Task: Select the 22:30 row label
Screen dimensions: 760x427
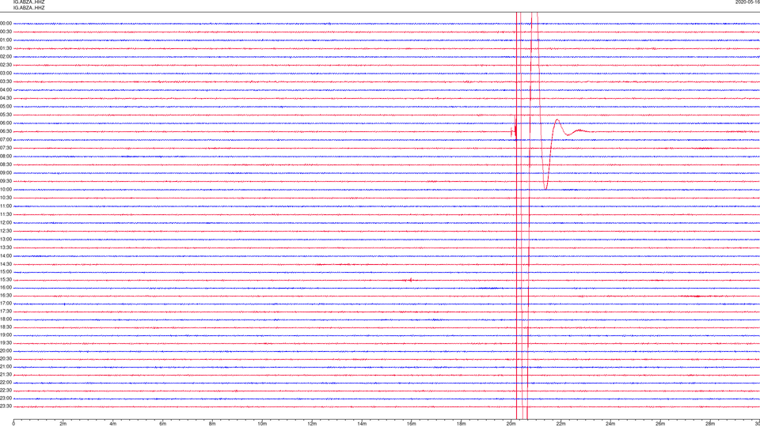Action: point(6,391)
